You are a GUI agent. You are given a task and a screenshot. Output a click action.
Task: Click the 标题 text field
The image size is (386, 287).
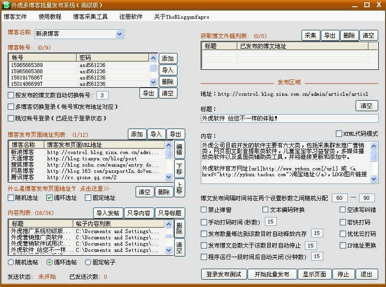290,118
